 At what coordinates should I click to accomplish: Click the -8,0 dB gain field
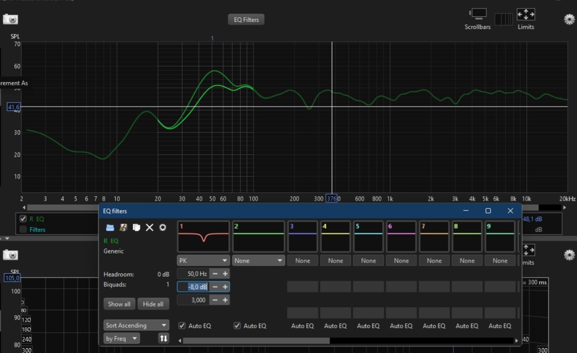194,287
